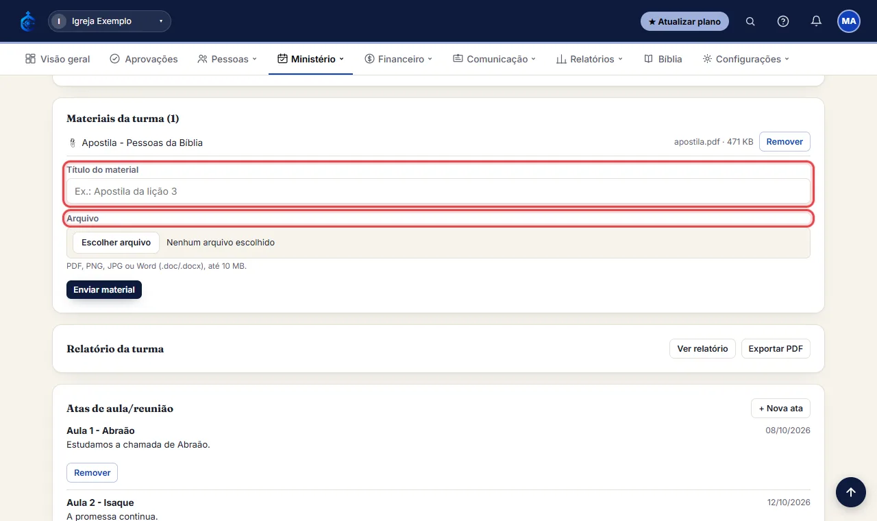
Task: Click the Estudamos a chamada de Abraão text
Action: coord(138,444)
